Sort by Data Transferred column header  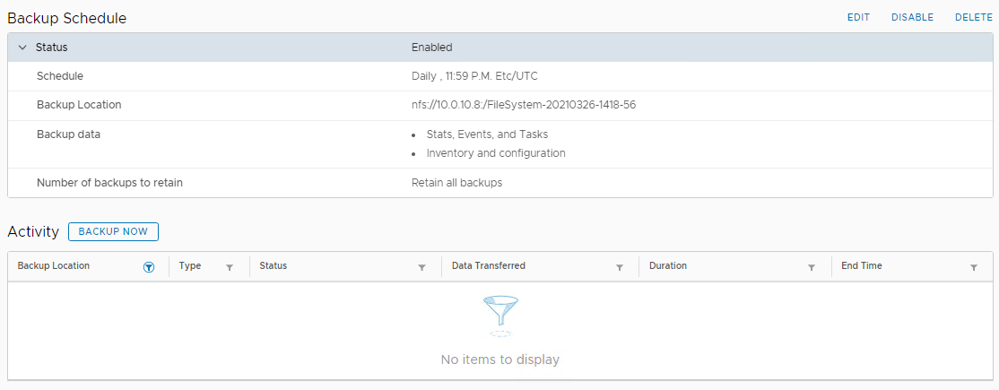click(489, 266)
